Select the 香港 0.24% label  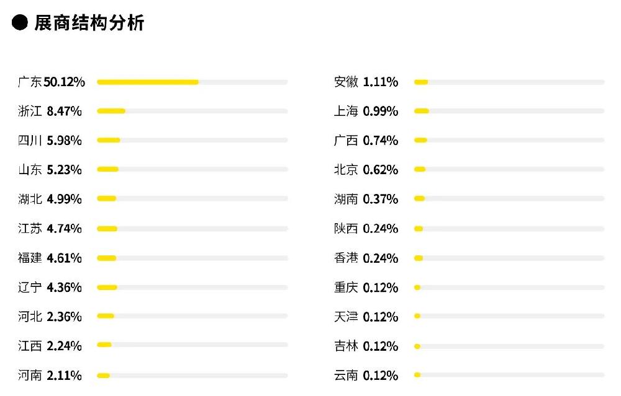tap(366, 258)
